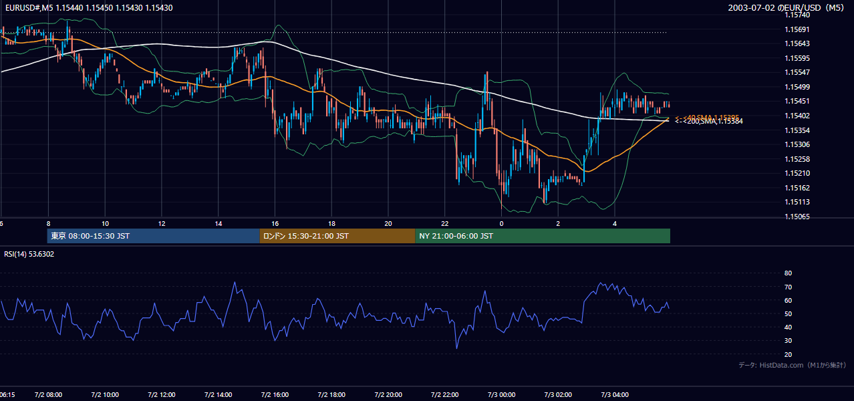This screenshot has width=854, height=401.
Task: Click the EURUSD#,M5 OHLC header text
Action: coord(88,7)
